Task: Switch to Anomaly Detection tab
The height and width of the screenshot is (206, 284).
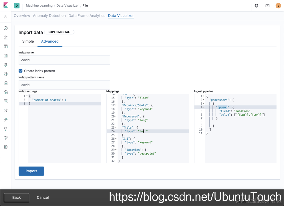Action: tap(49, 16)
